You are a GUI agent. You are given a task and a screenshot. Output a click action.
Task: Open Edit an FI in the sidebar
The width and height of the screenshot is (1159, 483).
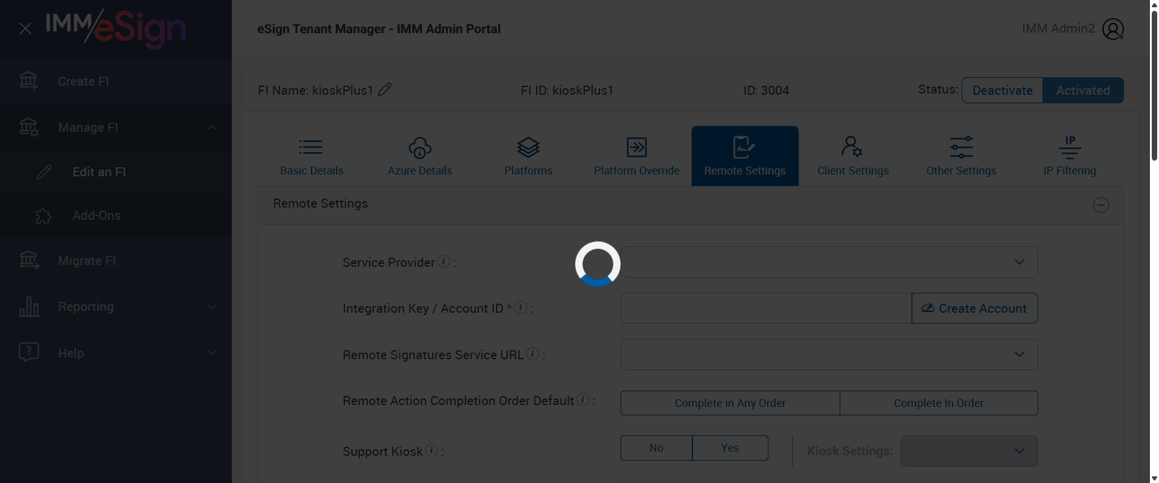click(99, 172)
